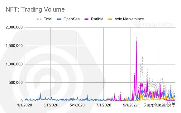Click the WeChat icon near bottom watermark
The width and height of the screenshot is (181, 113).
pos(139,105)
